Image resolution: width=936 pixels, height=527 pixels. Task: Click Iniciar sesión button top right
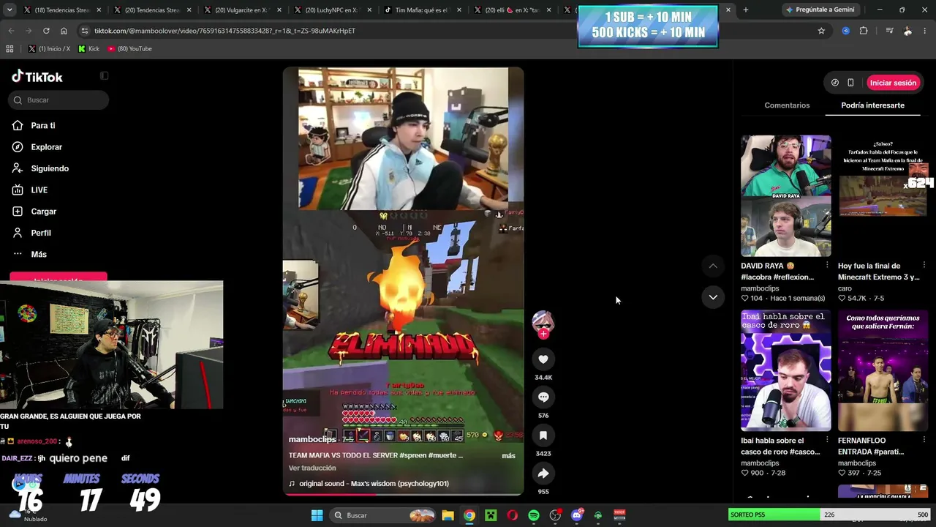(893, 83)
